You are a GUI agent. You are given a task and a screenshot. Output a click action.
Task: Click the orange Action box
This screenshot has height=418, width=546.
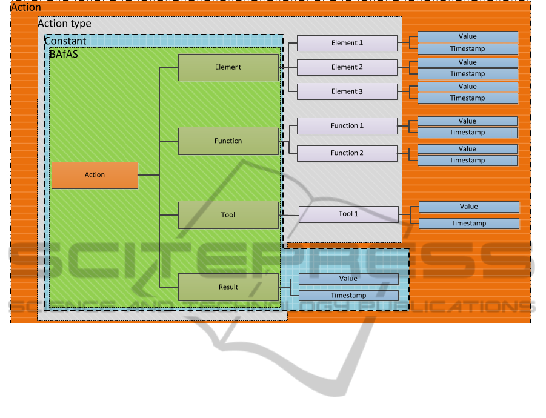click(95, 175)
